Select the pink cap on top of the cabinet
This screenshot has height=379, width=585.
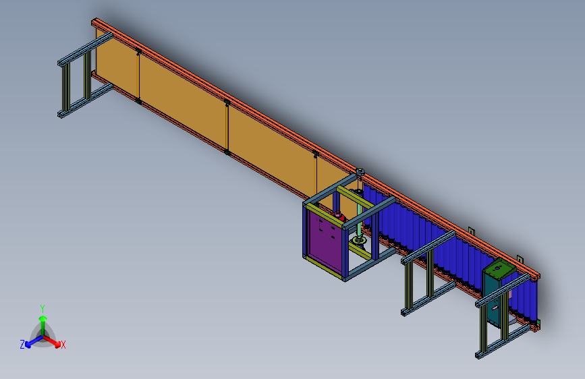click(x=337, y=216)
